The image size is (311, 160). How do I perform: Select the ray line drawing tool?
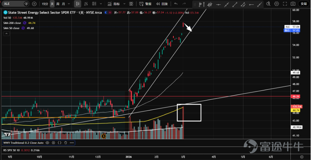point(259,4)
